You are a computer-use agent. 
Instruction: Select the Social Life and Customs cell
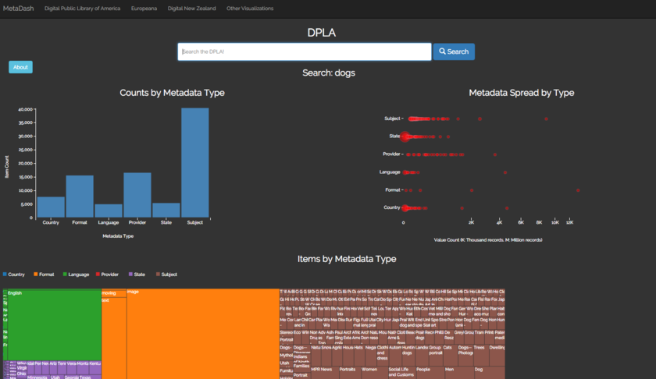coord(402,373)
